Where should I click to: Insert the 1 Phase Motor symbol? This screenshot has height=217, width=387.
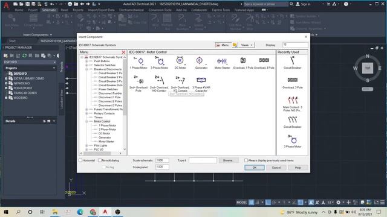(138, 63)
